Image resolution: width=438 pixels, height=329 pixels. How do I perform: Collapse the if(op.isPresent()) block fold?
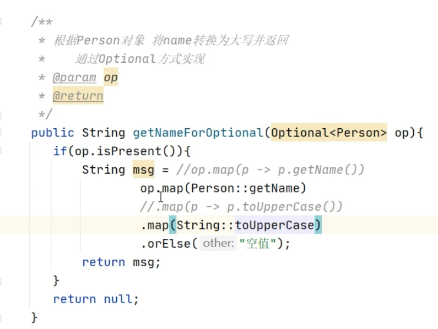(1, 151)
